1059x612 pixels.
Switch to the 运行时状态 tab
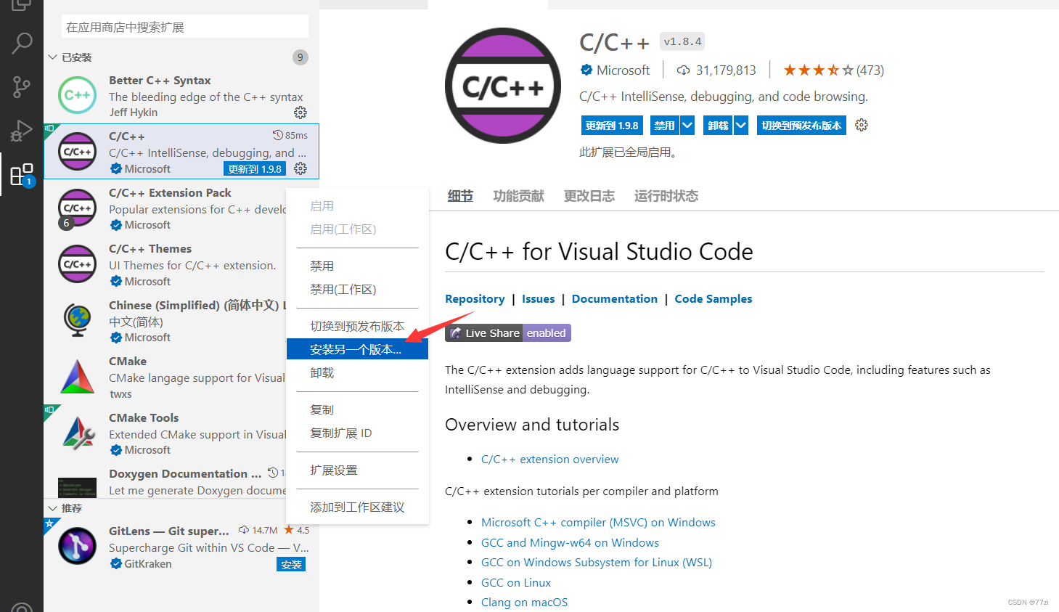coord(666,196)
